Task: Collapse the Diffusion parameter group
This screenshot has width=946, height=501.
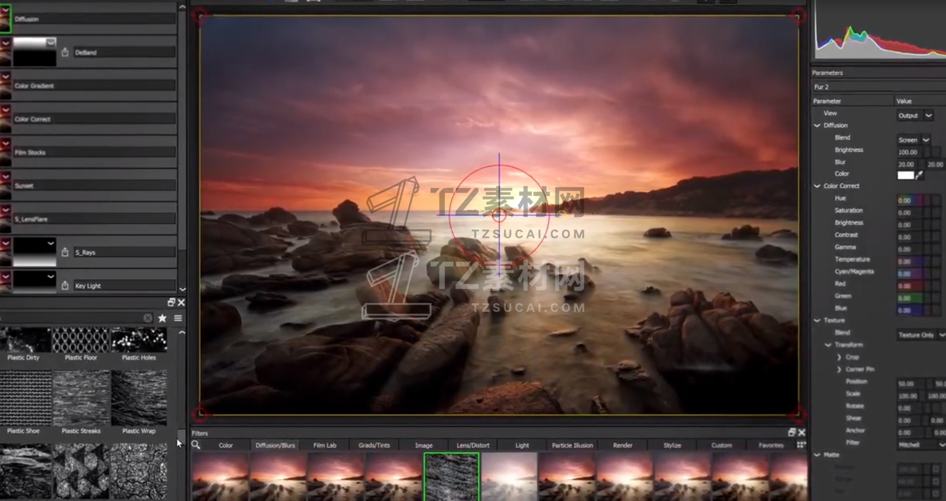Action: click(x=817, y=125)
